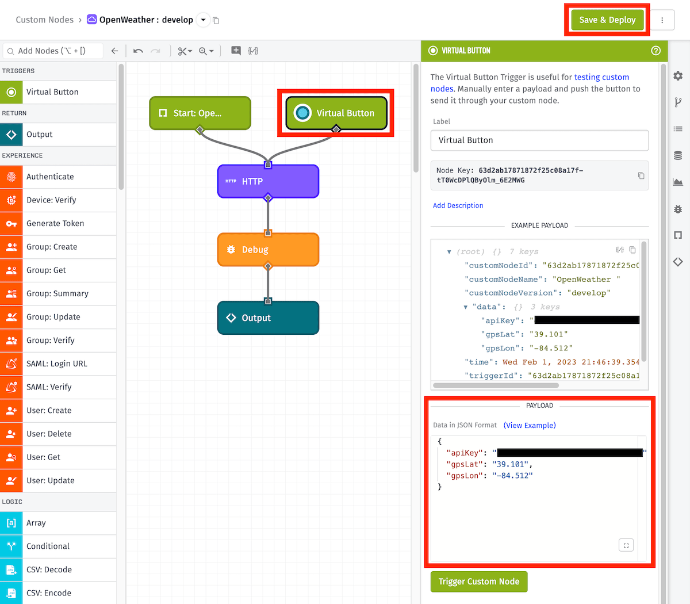Select User: Delete in the palette
Screen dimensions: 690x604
coord(58,434)
